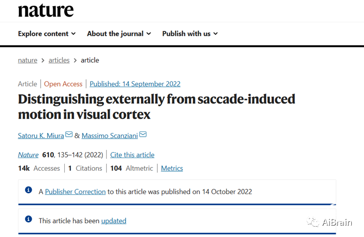Expand the Publish with us chevron

click(x=216, y=34)
